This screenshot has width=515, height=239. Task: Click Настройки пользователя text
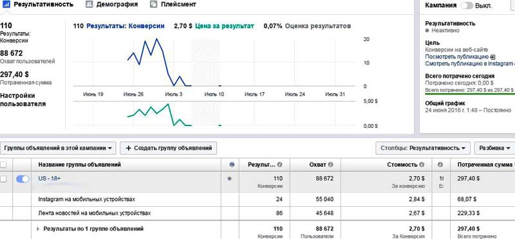coord(23,100)
